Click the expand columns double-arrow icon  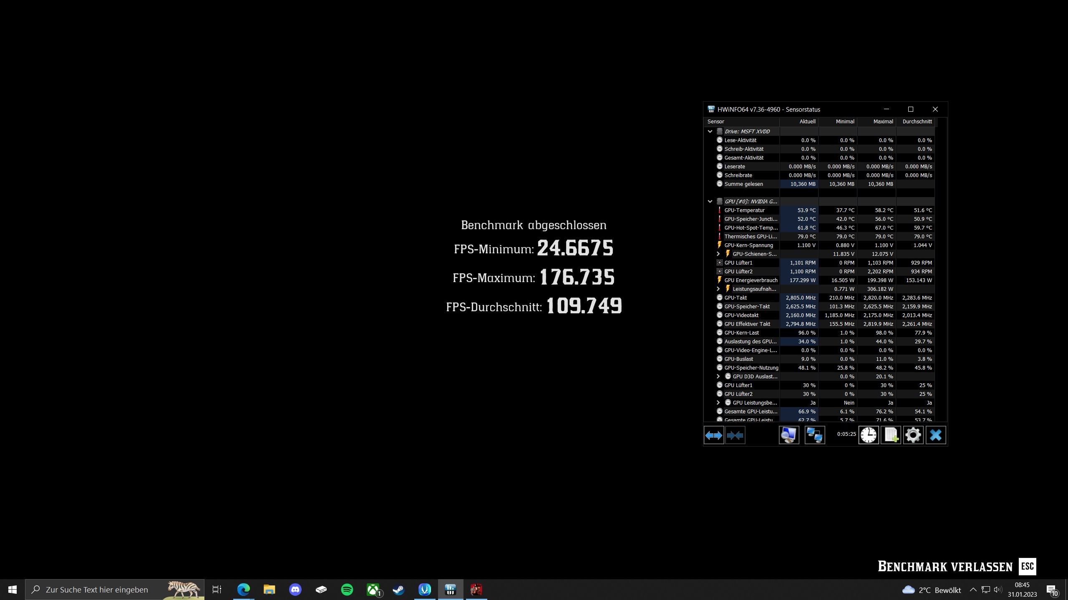(713, 435)
